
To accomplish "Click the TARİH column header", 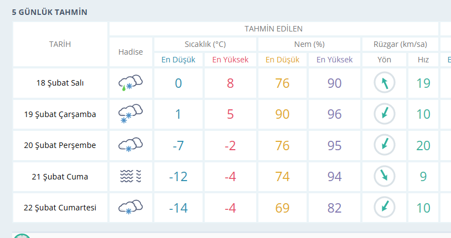I will 60,44.
